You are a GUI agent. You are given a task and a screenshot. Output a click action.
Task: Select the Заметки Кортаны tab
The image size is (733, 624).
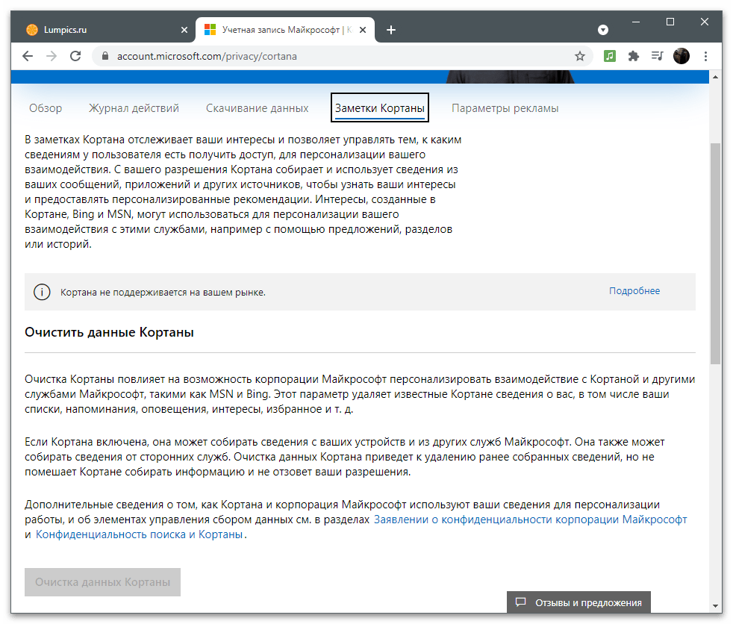coord(380,108)
